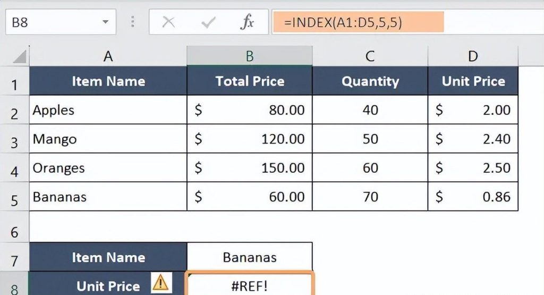Select the Bananas cell in row 7
The height and width of the screenshot is (295, 544).
coord(250,257)
